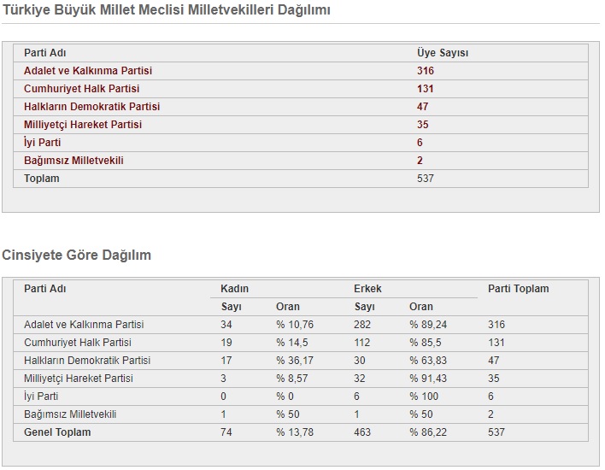The width and height of the screenshot is (605, 470).
Task: Click the bold Halkların Demokratik Partisi link
Action: point(91,107)
